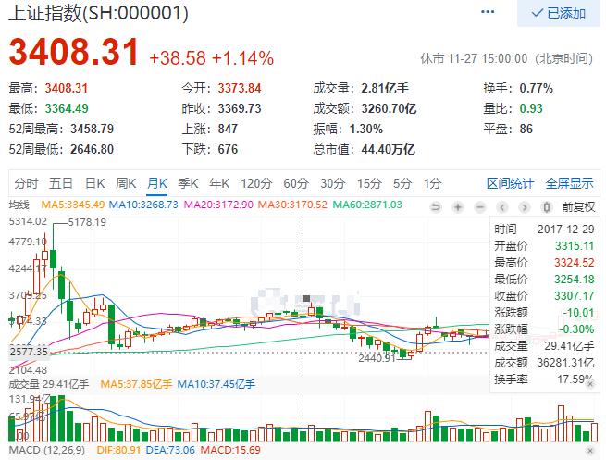
Task: Click the DEA:73.06 value
Action: point(170,450)
